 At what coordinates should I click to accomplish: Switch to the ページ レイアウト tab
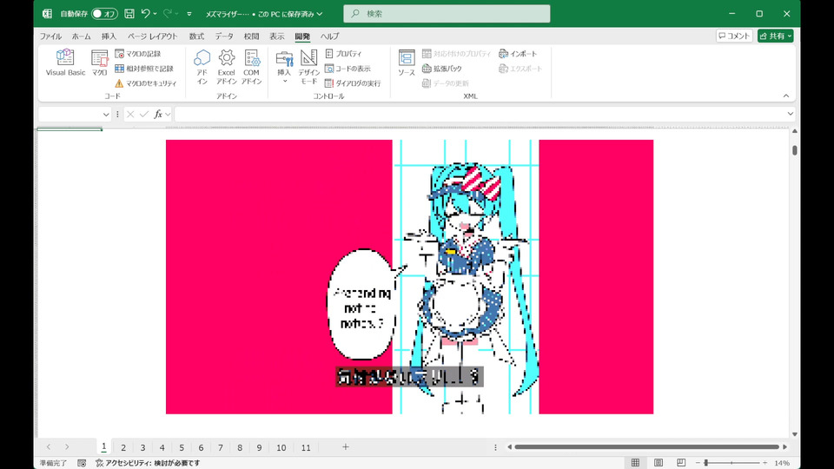point(153,36)
